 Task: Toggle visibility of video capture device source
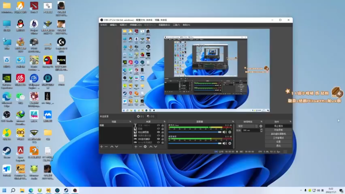[158, 135]
